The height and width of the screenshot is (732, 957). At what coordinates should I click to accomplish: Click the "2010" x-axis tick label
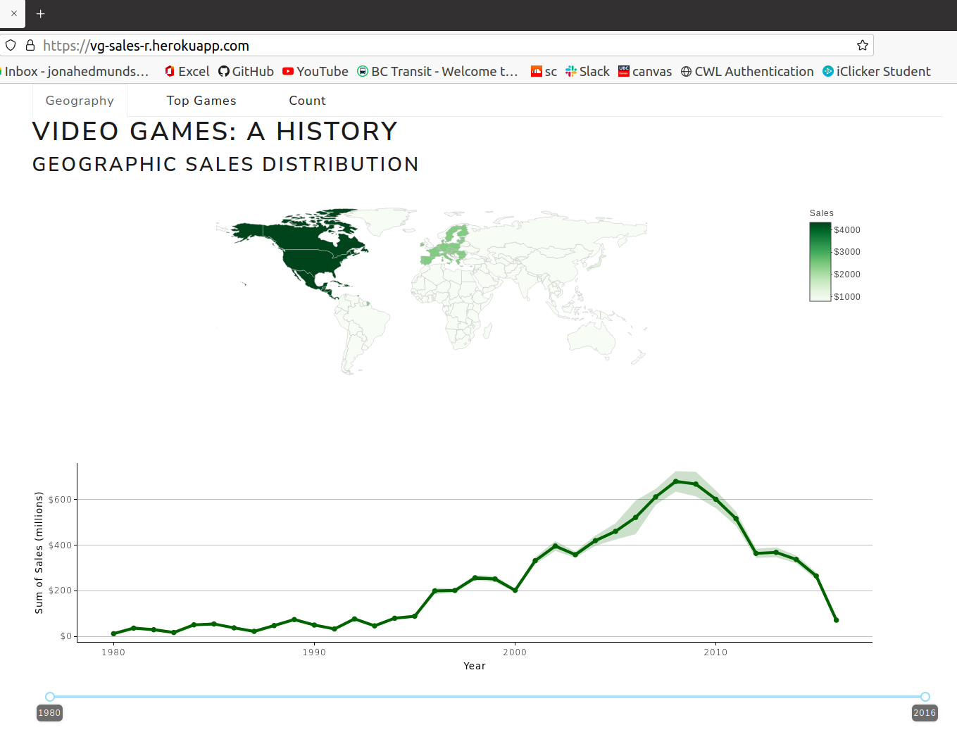click(715, 652)
